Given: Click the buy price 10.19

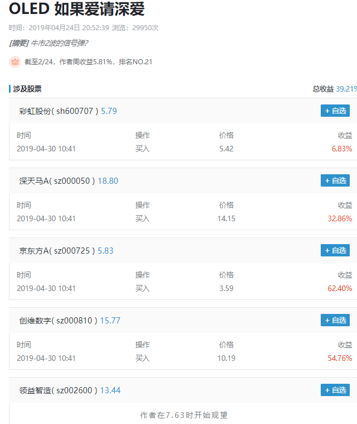Looking at the screenshot, I should tap(226, 358).
